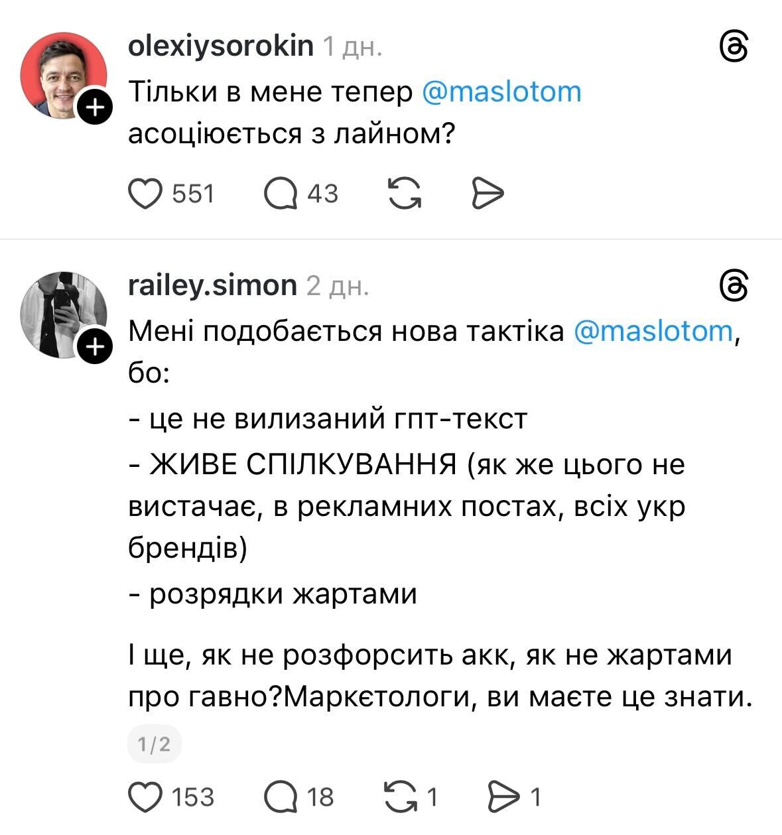Like olexiysorokin's post with the heart icon
This screenshot has width=782, height=835.
145,194
